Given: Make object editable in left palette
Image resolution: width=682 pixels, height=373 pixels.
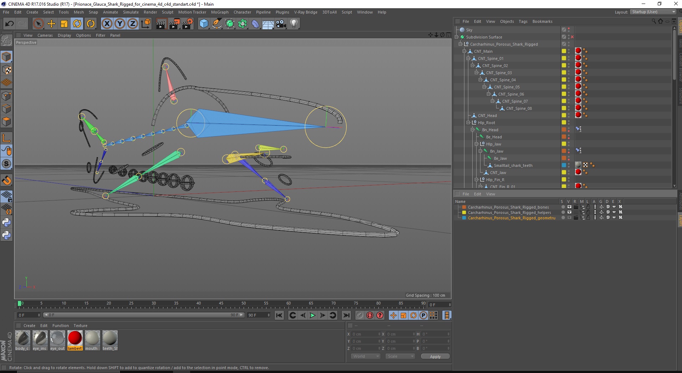Looking at the screenshot, I should (x=6, y=41).
